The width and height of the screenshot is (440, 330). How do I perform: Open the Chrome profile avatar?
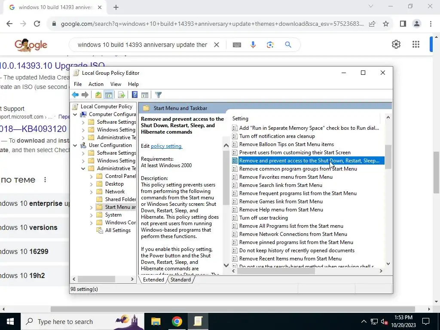pos(417,24)
